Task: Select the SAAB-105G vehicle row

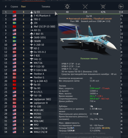Action: point(30,38)
